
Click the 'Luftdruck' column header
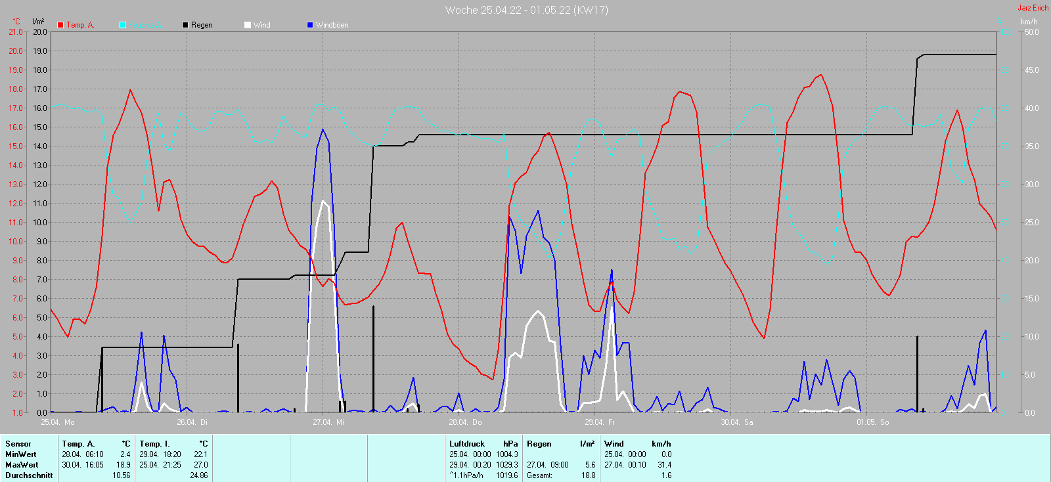click(x=467, y=444)
